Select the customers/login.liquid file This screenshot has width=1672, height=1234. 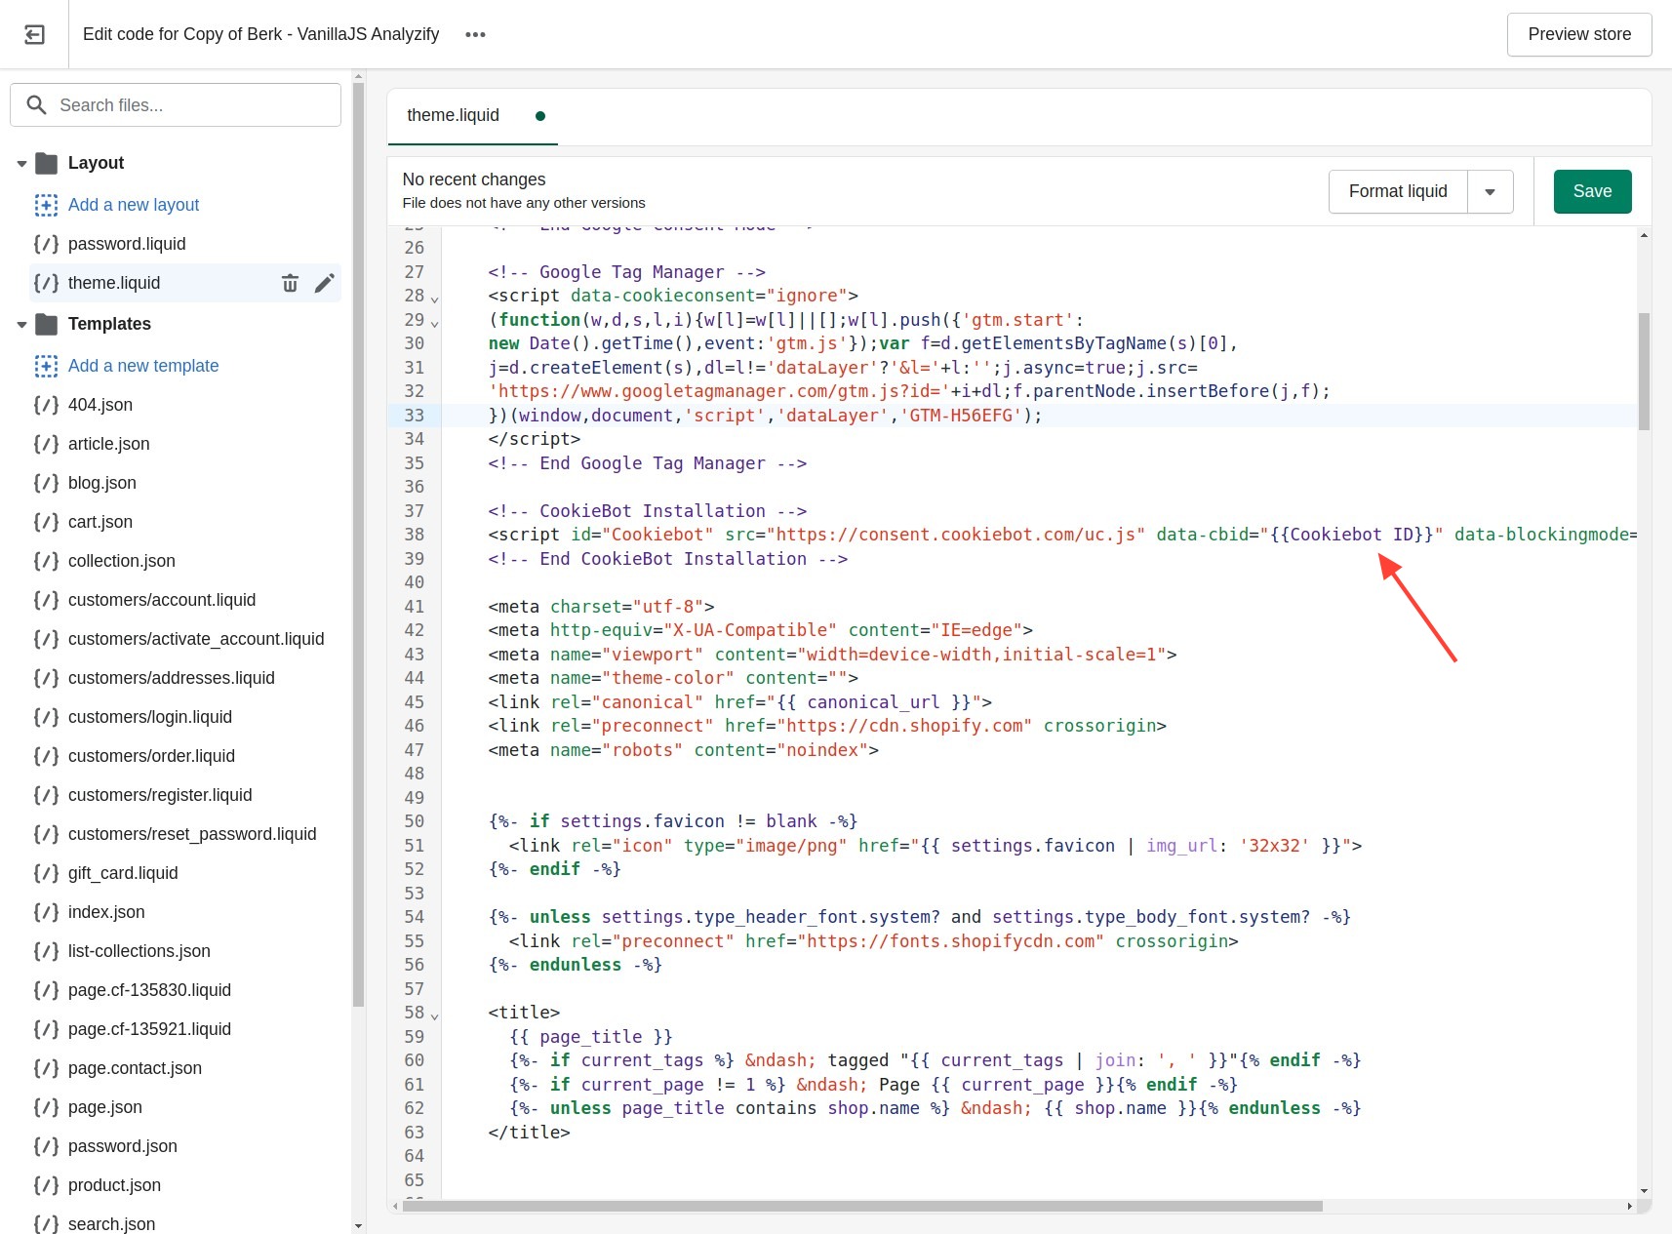click(149, 717)
